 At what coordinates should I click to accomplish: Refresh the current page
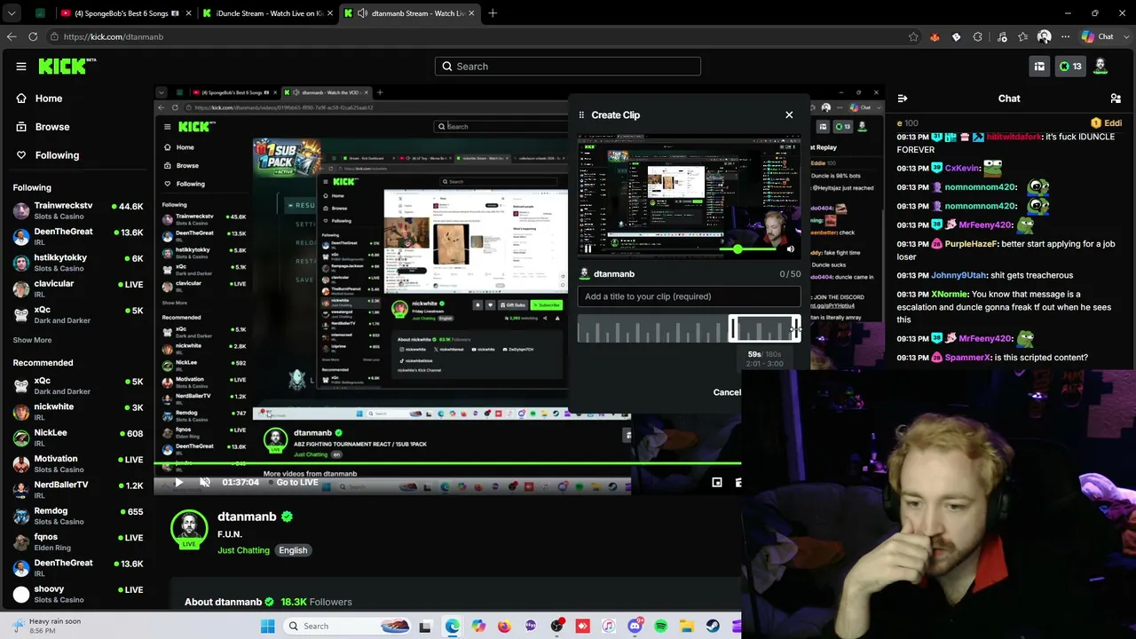tap(33, 36)
